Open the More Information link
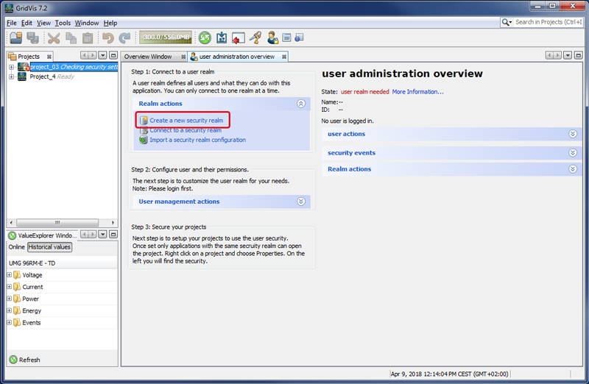 point(417,92)
